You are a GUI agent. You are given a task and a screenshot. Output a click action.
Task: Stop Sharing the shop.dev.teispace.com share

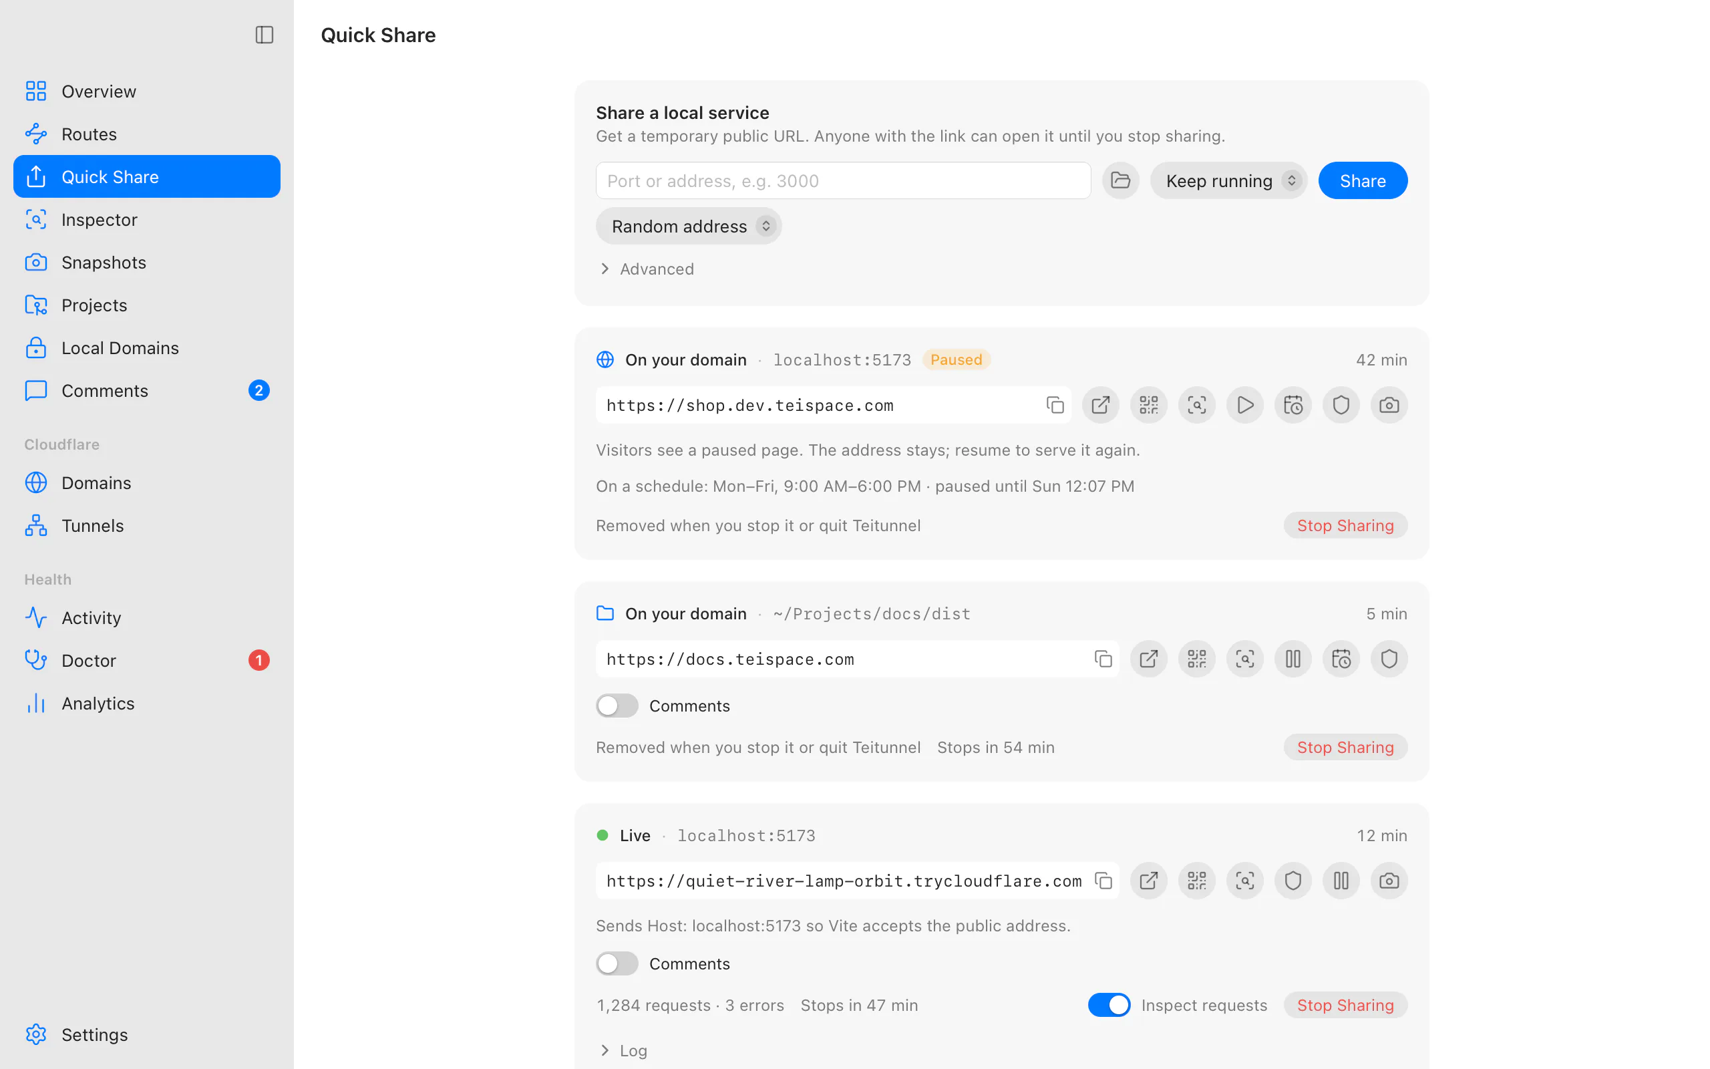point(1345,525)
